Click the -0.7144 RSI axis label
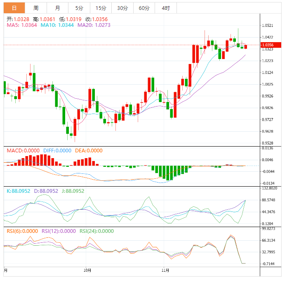This screenshot has width=287, height=282. (x=268, y=264)
